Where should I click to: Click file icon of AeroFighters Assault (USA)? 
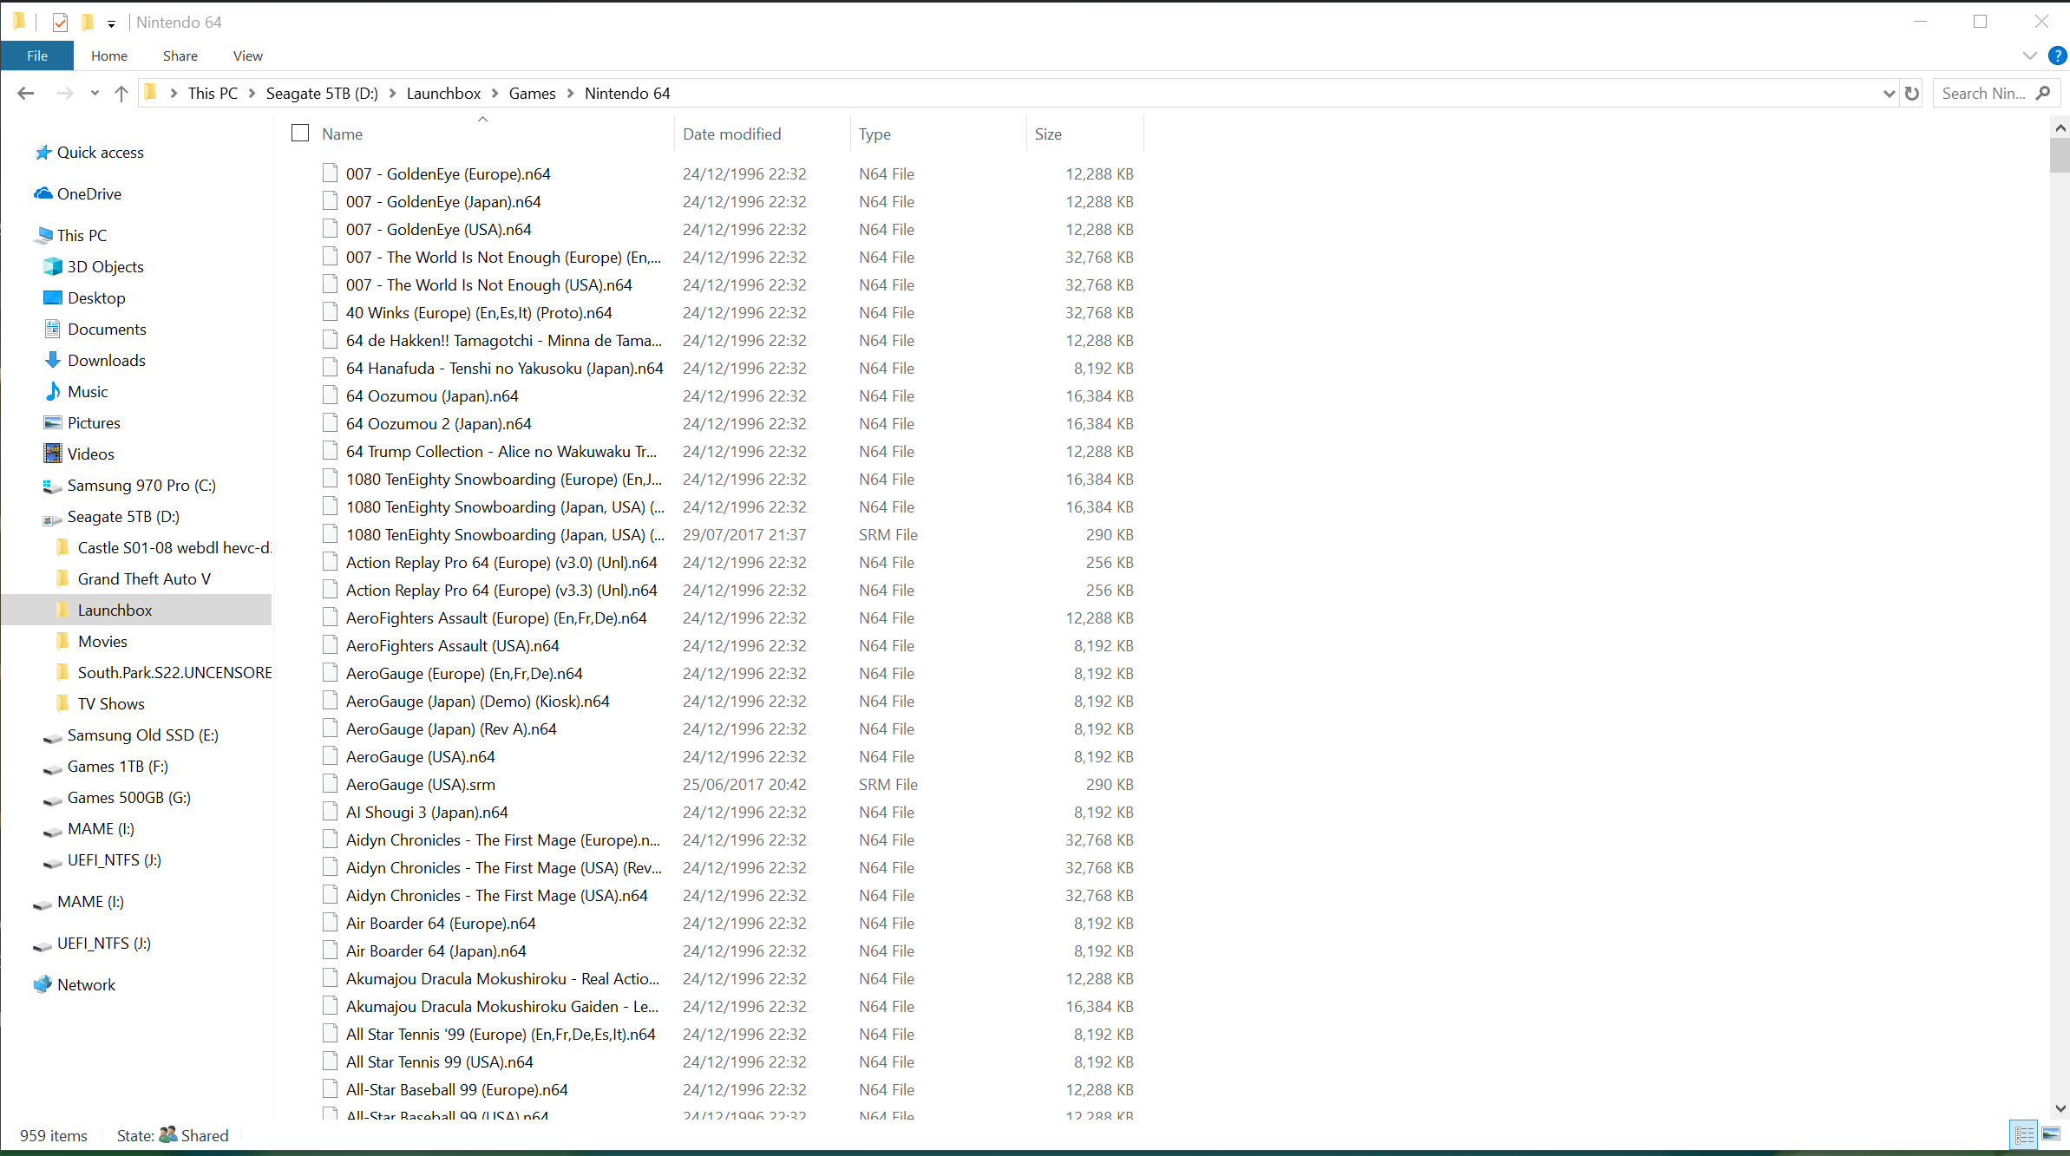click(x=330, y=644)
